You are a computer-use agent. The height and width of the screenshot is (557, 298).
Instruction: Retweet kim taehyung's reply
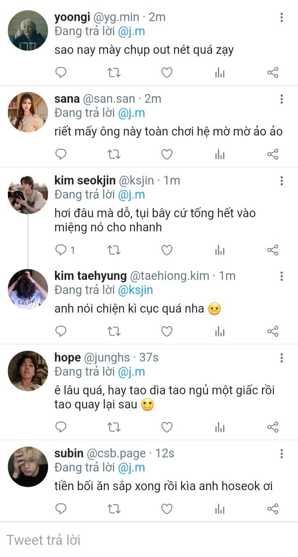[x=114, y=331]
